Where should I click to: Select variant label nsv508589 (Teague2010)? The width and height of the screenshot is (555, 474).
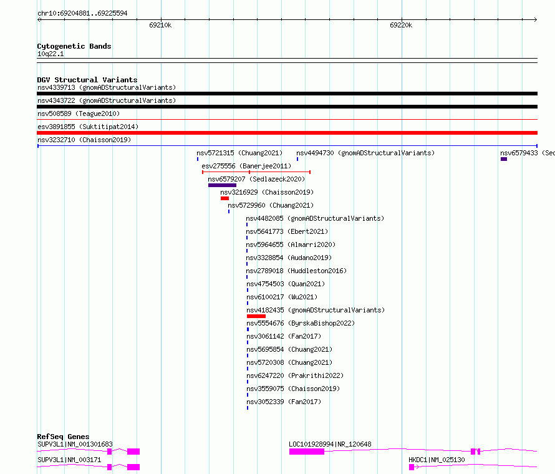click(79, 114)
